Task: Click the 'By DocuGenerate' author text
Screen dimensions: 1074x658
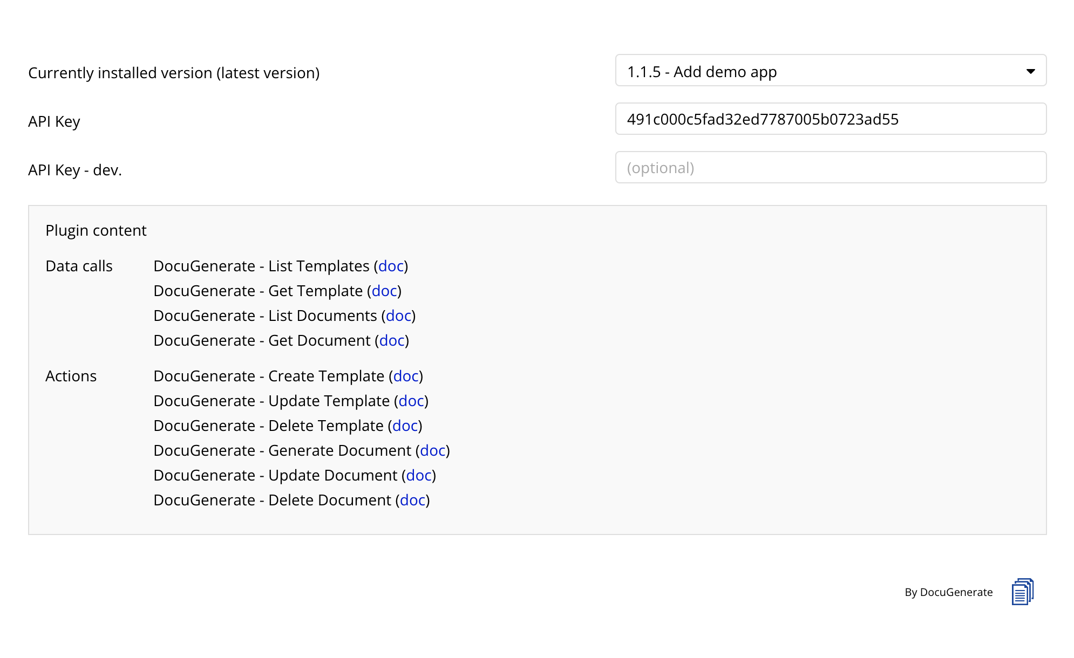Action: click(948, 592)
